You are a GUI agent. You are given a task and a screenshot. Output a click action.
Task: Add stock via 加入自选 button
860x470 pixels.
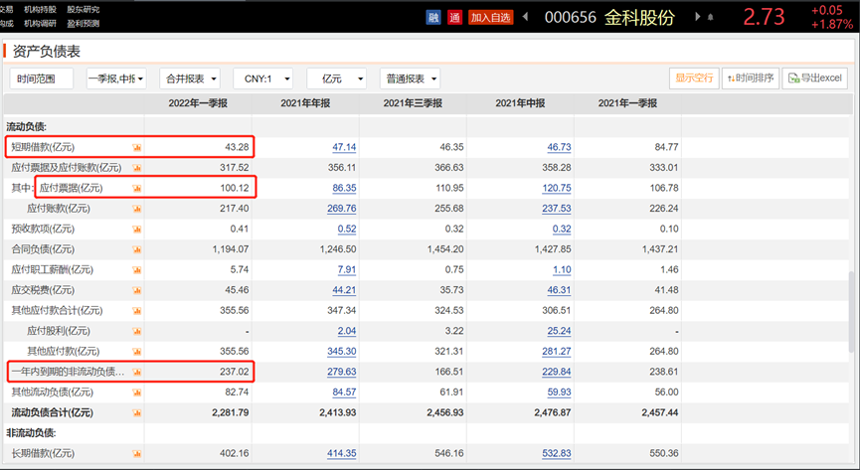[490, 18]
